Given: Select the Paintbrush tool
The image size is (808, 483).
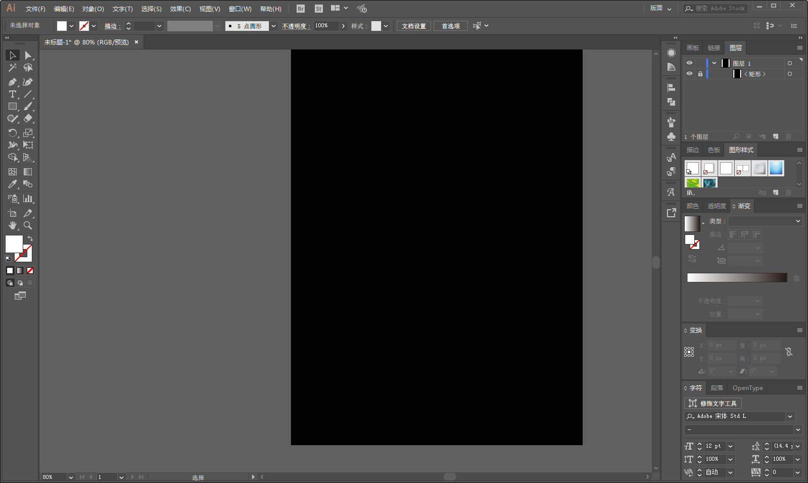Looking at the screenshot, I should point(28,106).
